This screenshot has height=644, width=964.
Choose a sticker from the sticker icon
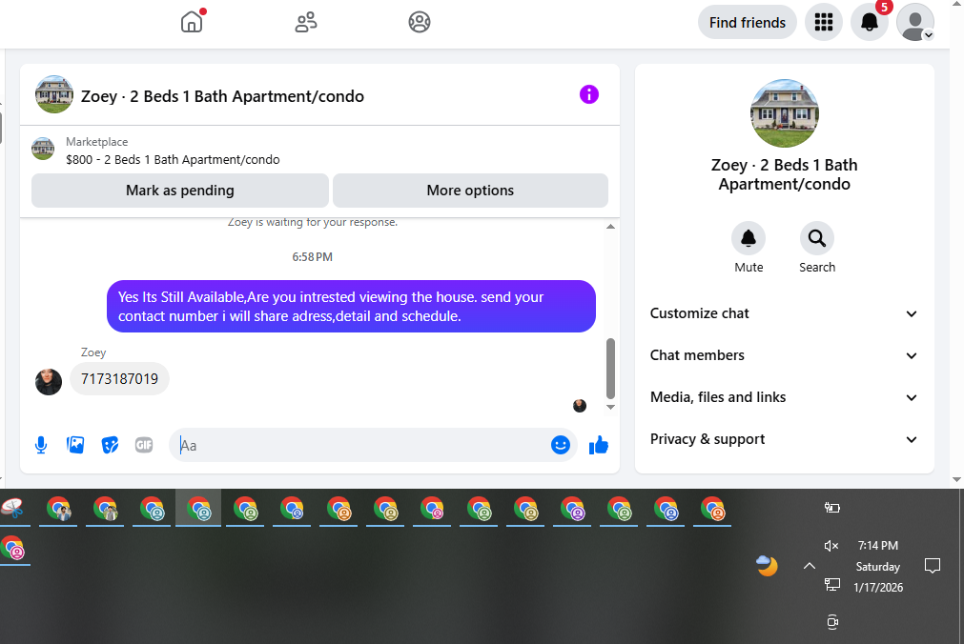110,445
